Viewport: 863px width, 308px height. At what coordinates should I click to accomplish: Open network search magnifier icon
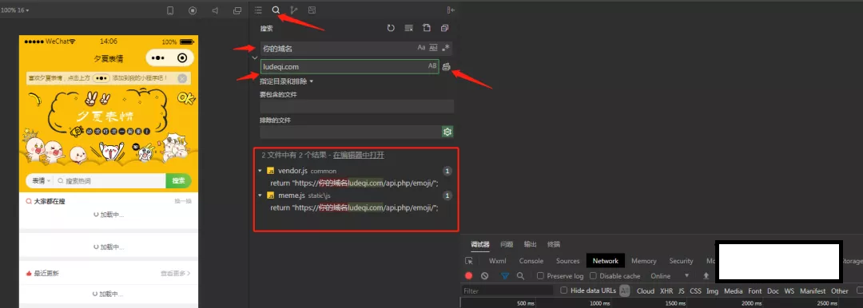coord(521,276)
